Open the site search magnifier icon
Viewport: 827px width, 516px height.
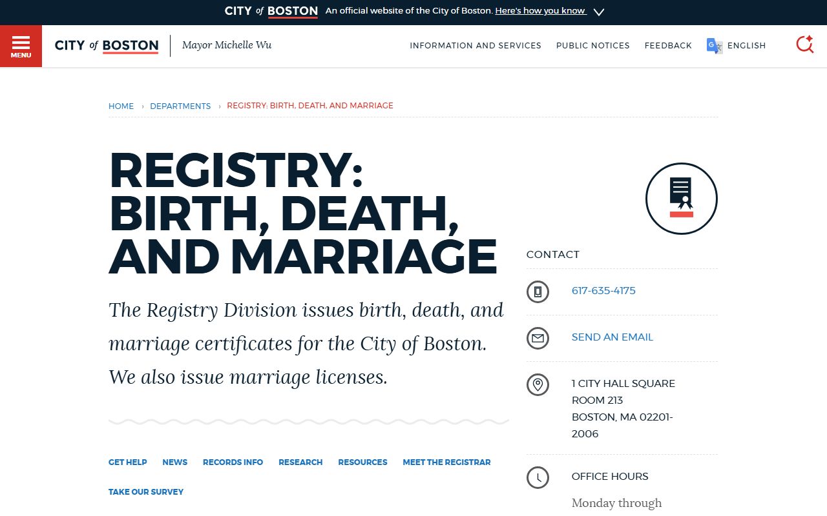804,45
